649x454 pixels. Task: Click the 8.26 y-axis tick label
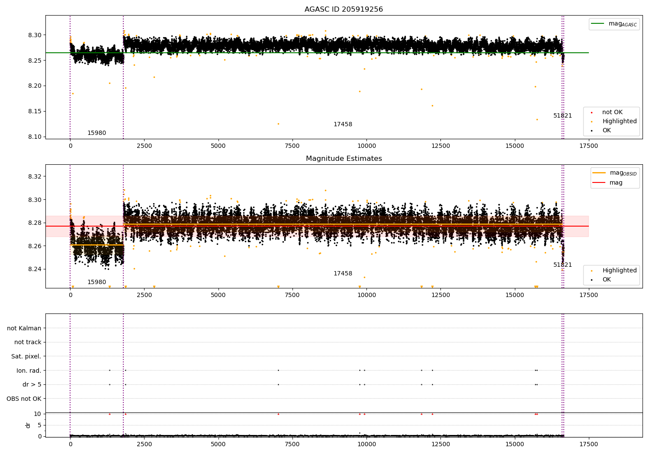[x=34, y=246]
